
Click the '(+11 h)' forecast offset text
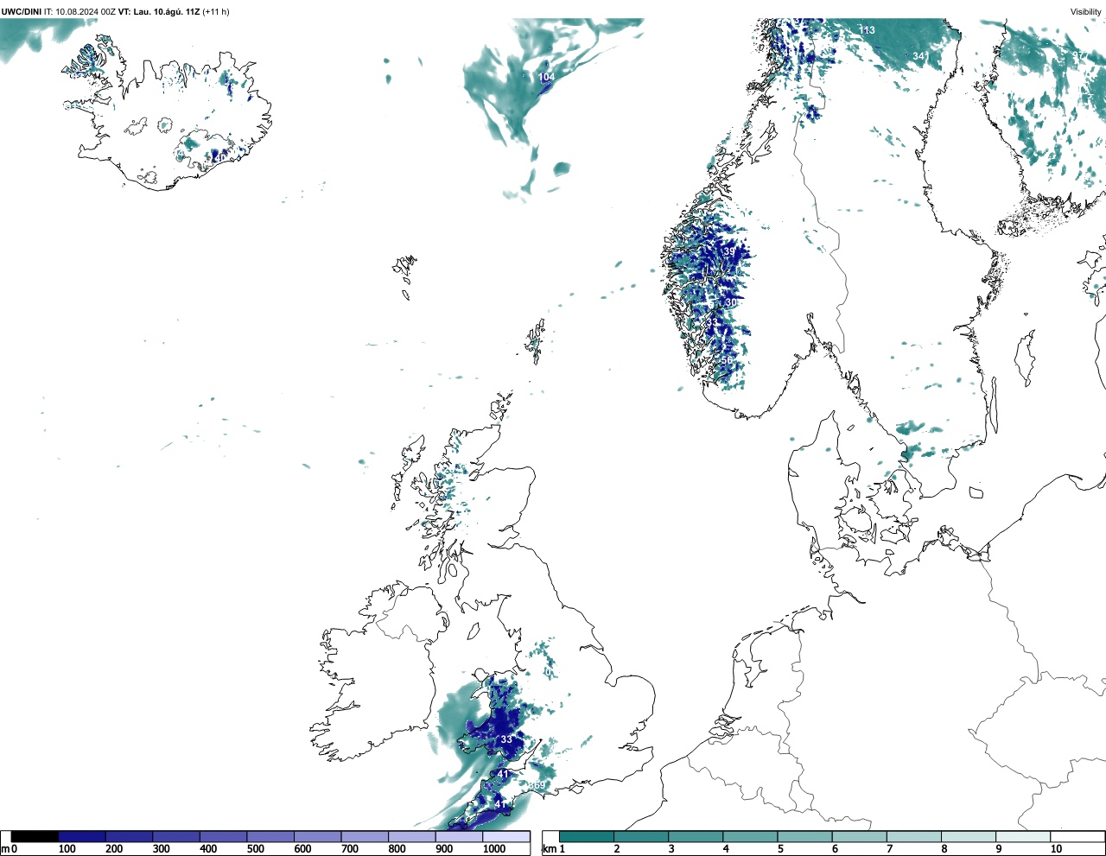(x=216, y=11)
